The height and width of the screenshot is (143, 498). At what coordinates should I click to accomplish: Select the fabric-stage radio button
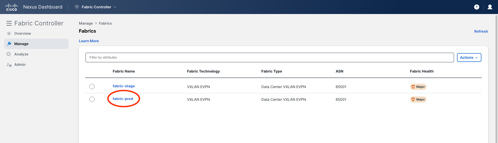[92, 87]
